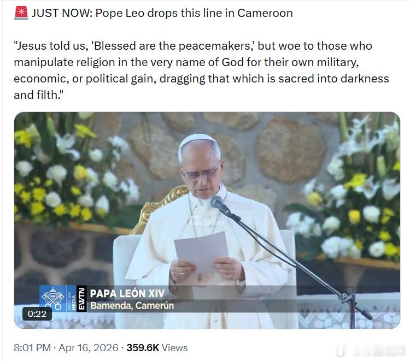View the 359.6K Views count
The height and width of the screenshot is (361, 410).
[x=157, y=348]
